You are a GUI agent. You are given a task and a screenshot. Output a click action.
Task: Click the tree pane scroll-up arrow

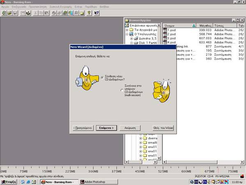tap(159, 25)
